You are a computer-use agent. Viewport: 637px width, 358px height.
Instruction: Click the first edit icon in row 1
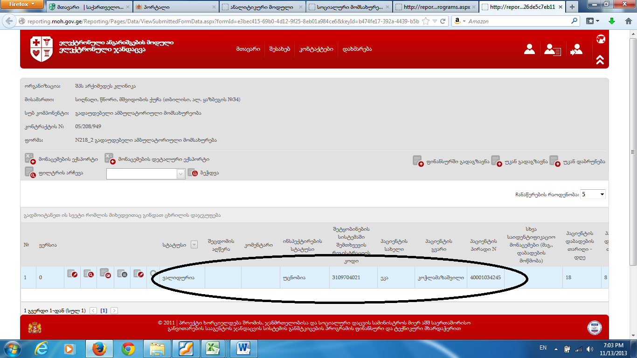[x=72, y=274]
